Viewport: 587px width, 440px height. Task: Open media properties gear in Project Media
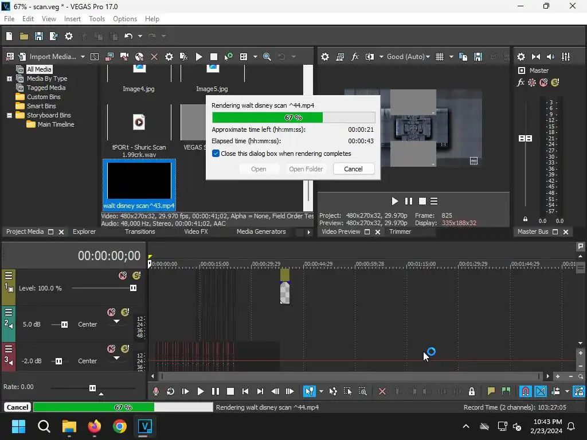pos(169,57)
